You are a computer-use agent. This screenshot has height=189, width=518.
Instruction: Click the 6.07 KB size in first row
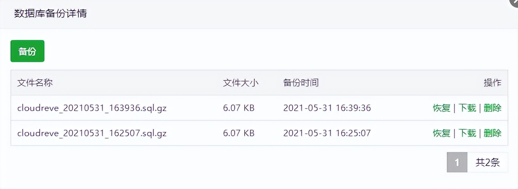pos(239,108)
